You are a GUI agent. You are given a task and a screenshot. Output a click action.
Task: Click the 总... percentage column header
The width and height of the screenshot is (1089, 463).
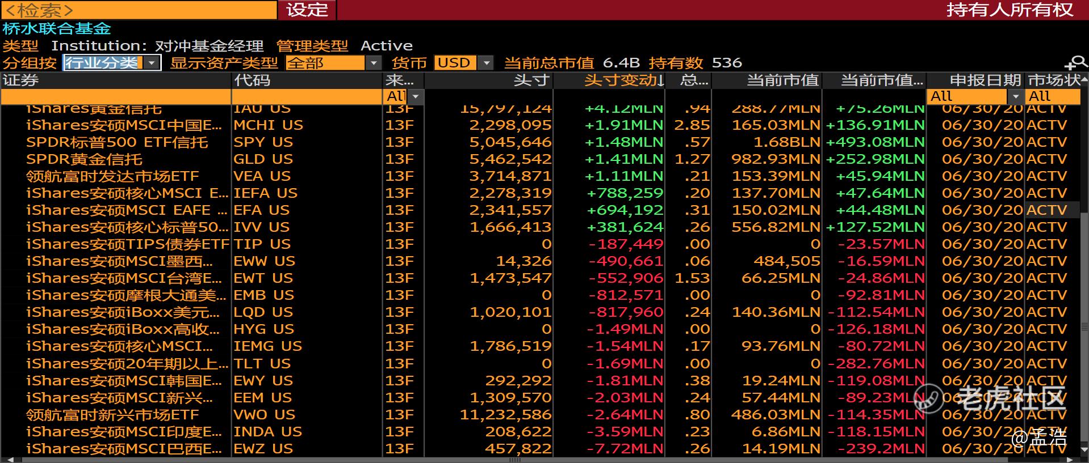click(688, 80)
